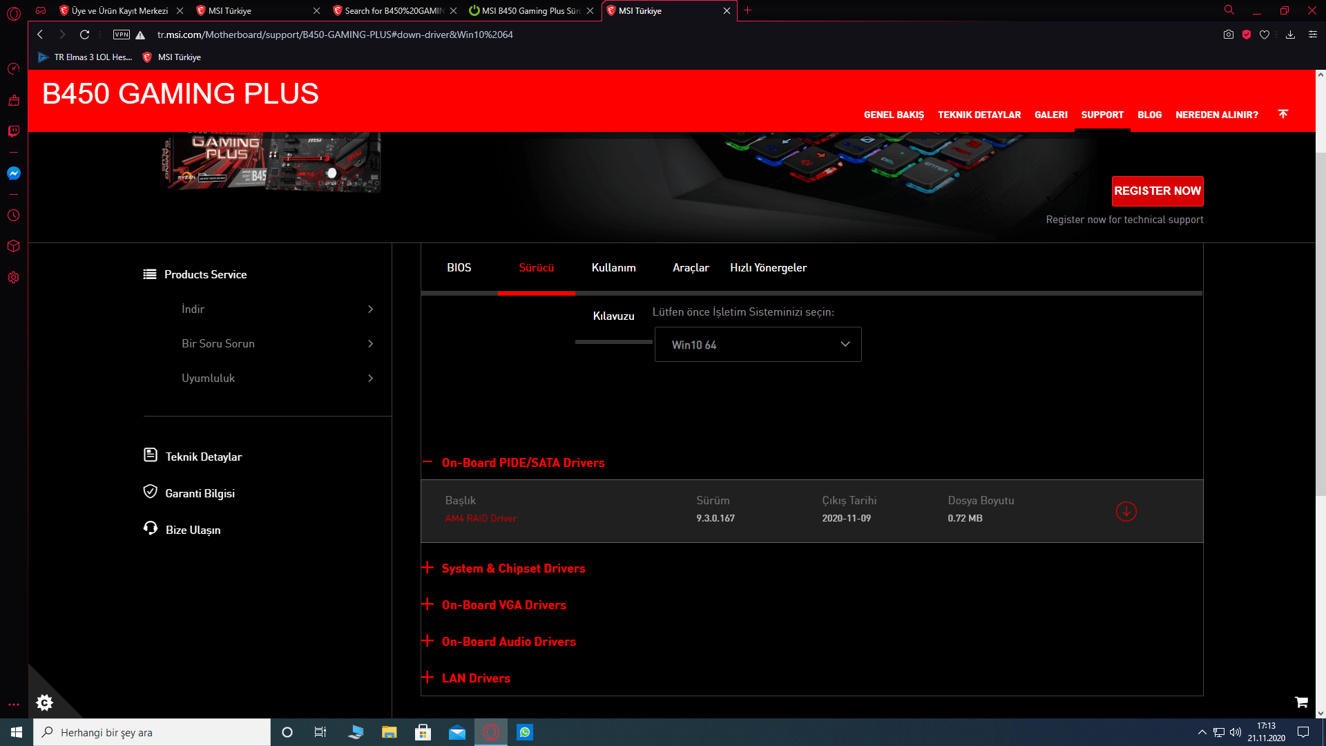The width and height of the screenshot is (1326, 746).
Task: Open sidebar history clock icon
Action: [13, 216]
